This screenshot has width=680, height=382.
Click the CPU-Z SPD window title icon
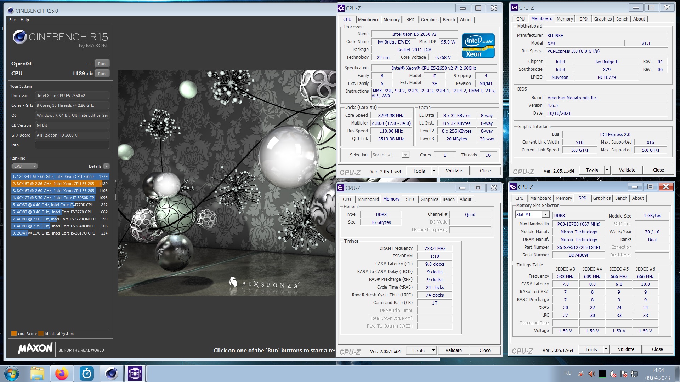(x=513, y=187)
